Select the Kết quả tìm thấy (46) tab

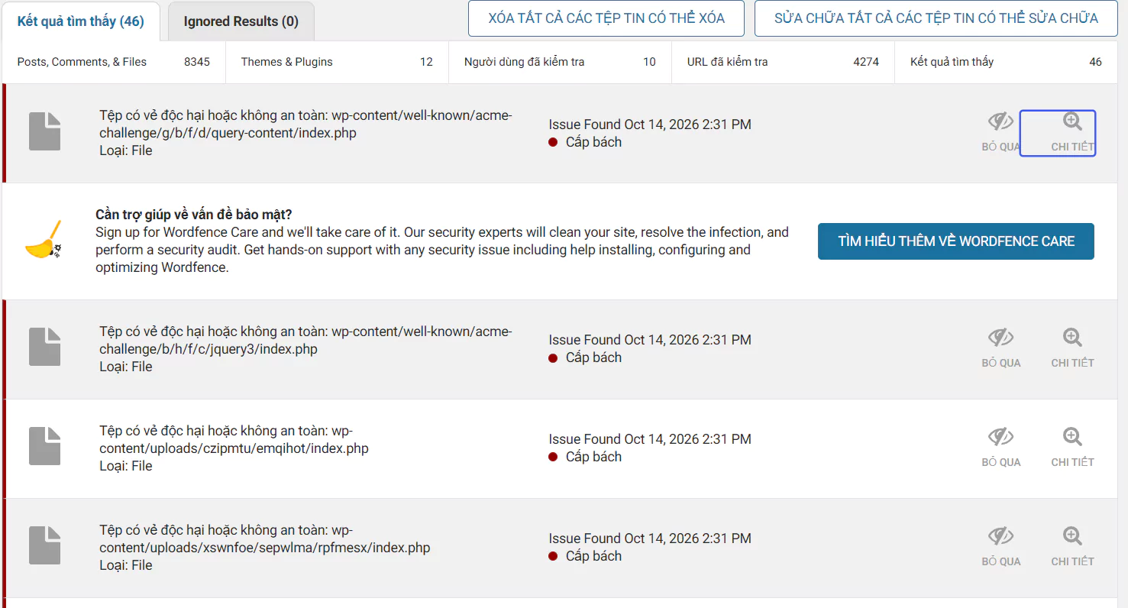81,21
